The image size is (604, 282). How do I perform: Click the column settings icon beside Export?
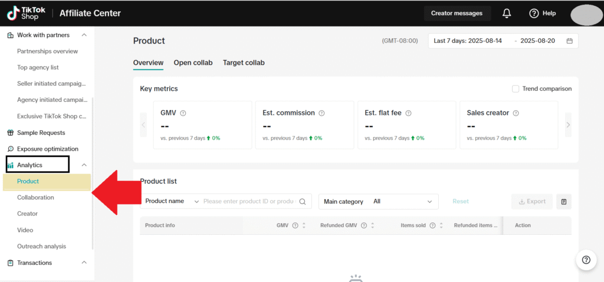(563, 201)
